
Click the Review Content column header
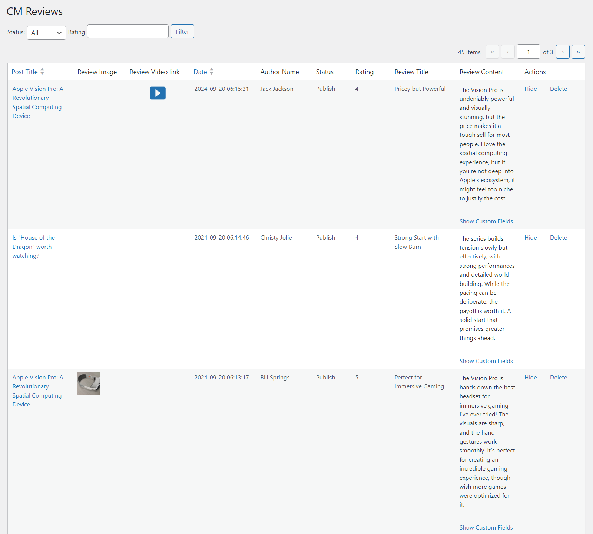coord(482,72)
